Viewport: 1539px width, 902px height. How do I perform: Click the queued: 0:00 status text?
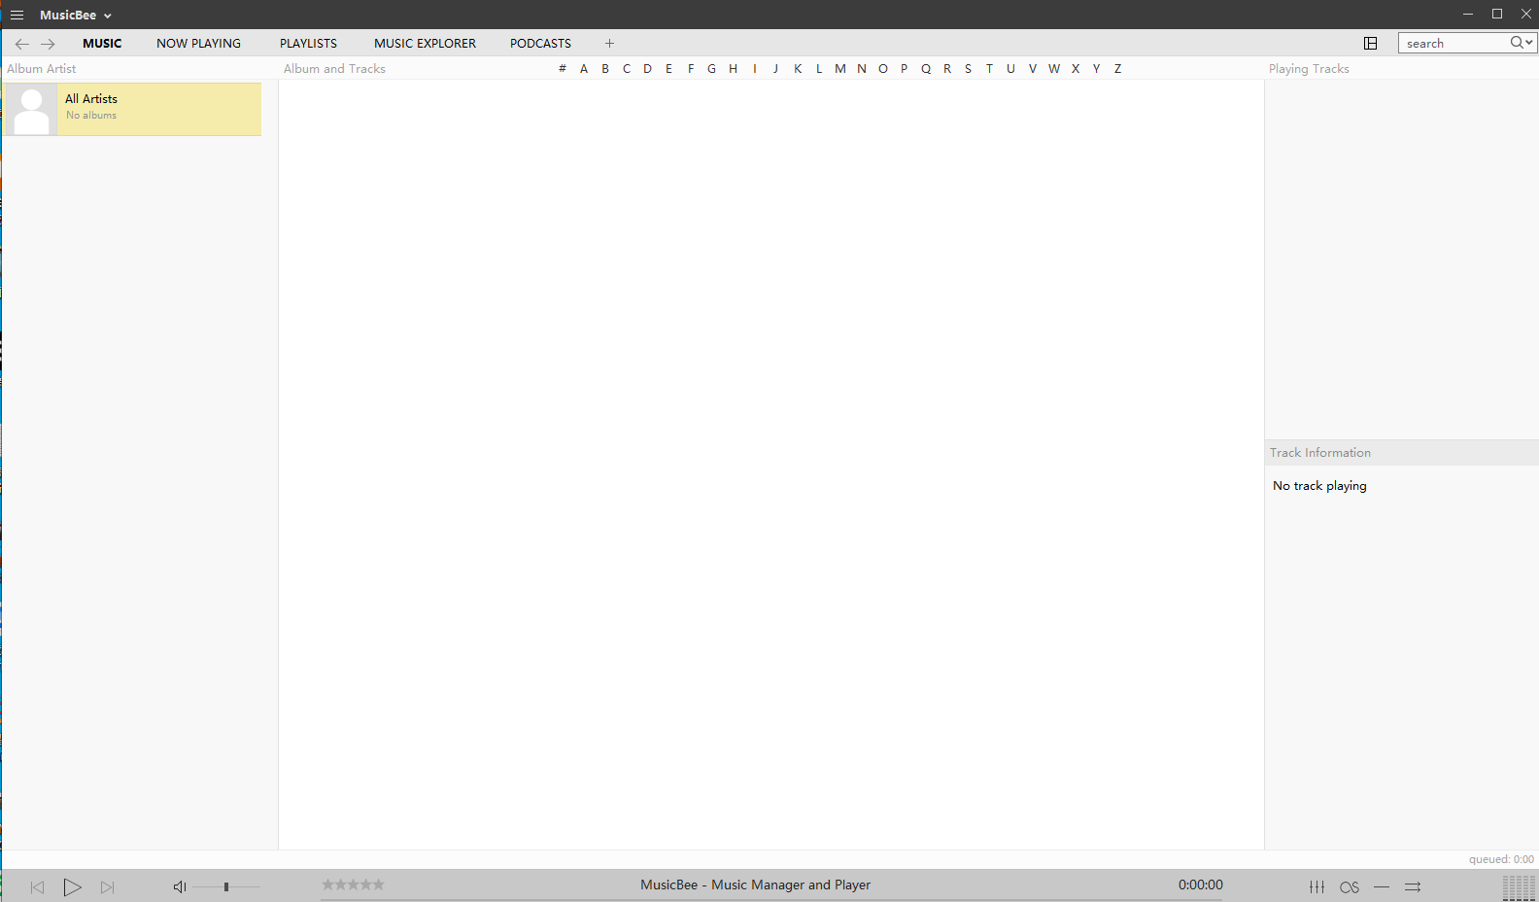[1501, 859]
